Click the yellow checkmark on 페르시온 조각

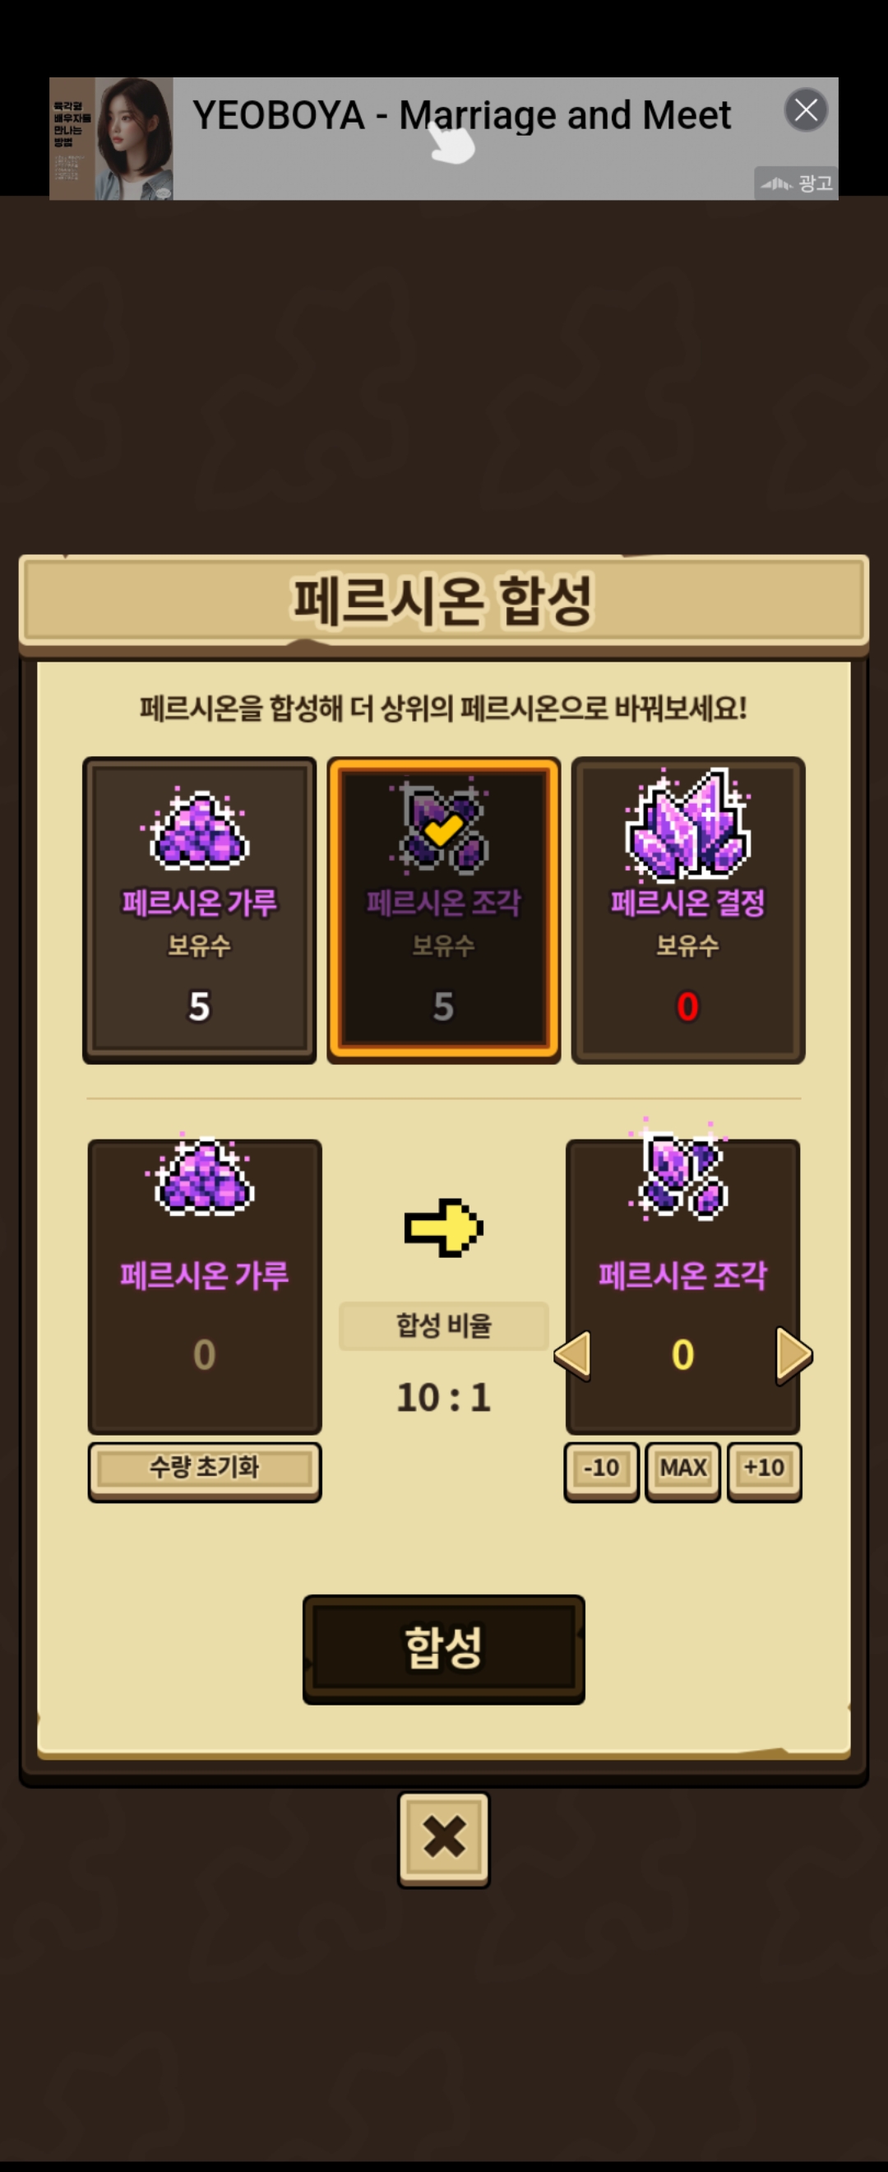coord(442,829)
